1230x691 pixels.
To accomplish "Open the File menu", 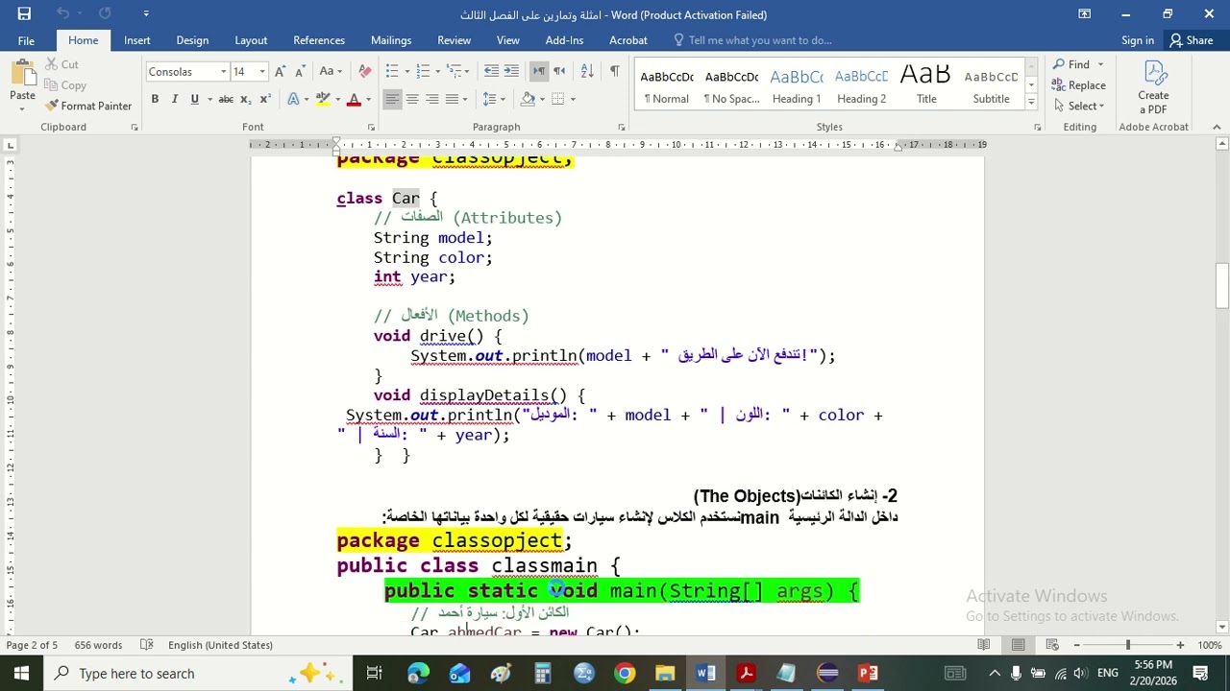I will coord(26,40).
